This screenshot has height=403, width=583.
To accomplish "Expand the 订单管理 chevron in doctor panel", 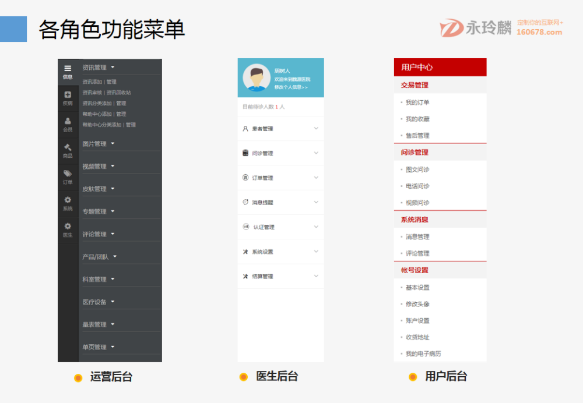I will point(315,176).
